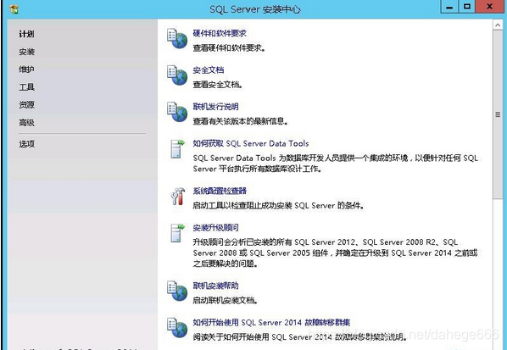Click the description text under 安装升级顾问
Screen dimensions: 507x350
[x=335, y=253]
